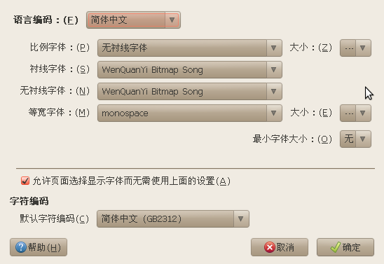Expand the 比例字体 combo box
The width and height of the screenshot is (384, 264).
pyautogui.click(x=190, y=48)
